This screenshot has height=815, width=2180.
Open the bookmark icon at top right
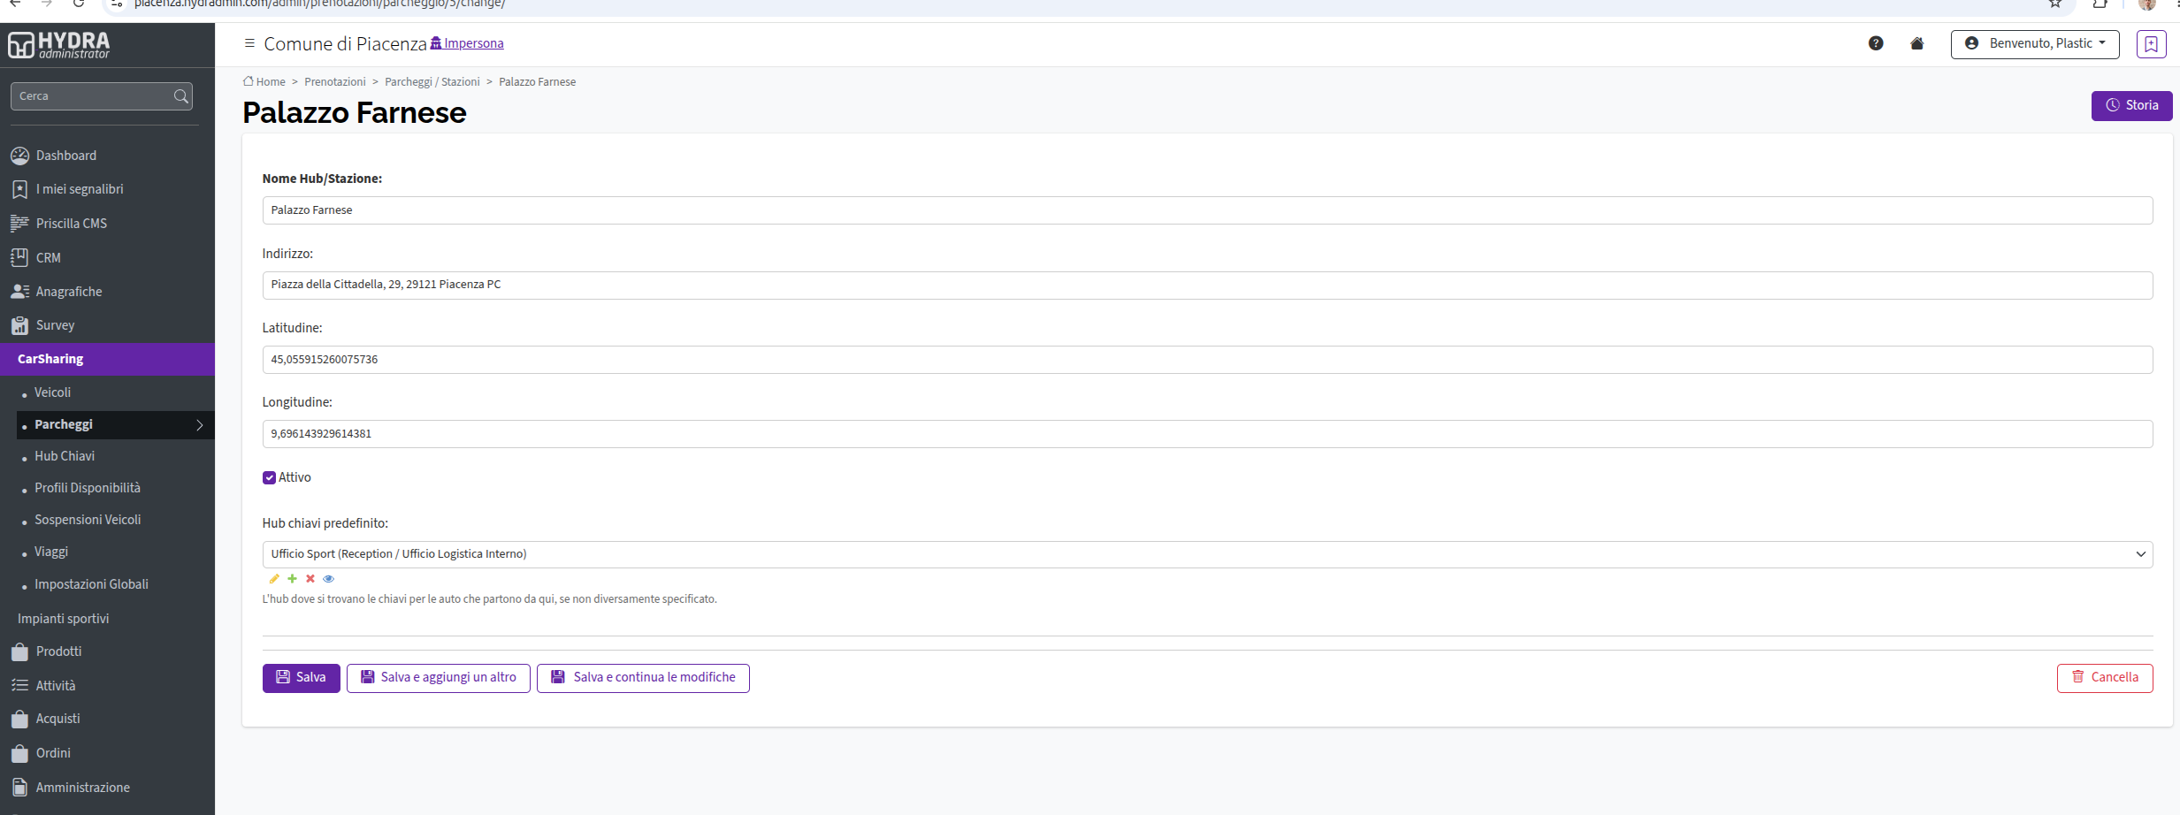[2151, 44]
